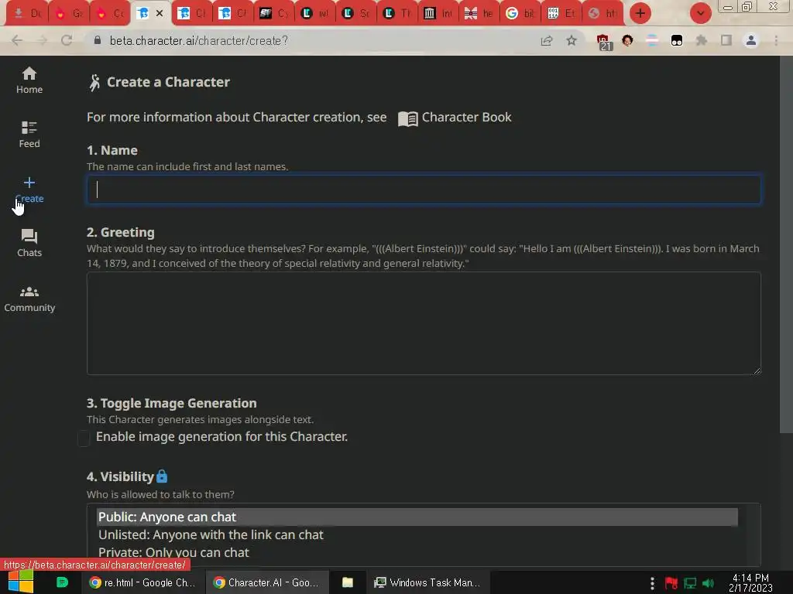Show hidden tray icons via three dots
The width and height of the screenshot is (793, 594).
(652, 583)
